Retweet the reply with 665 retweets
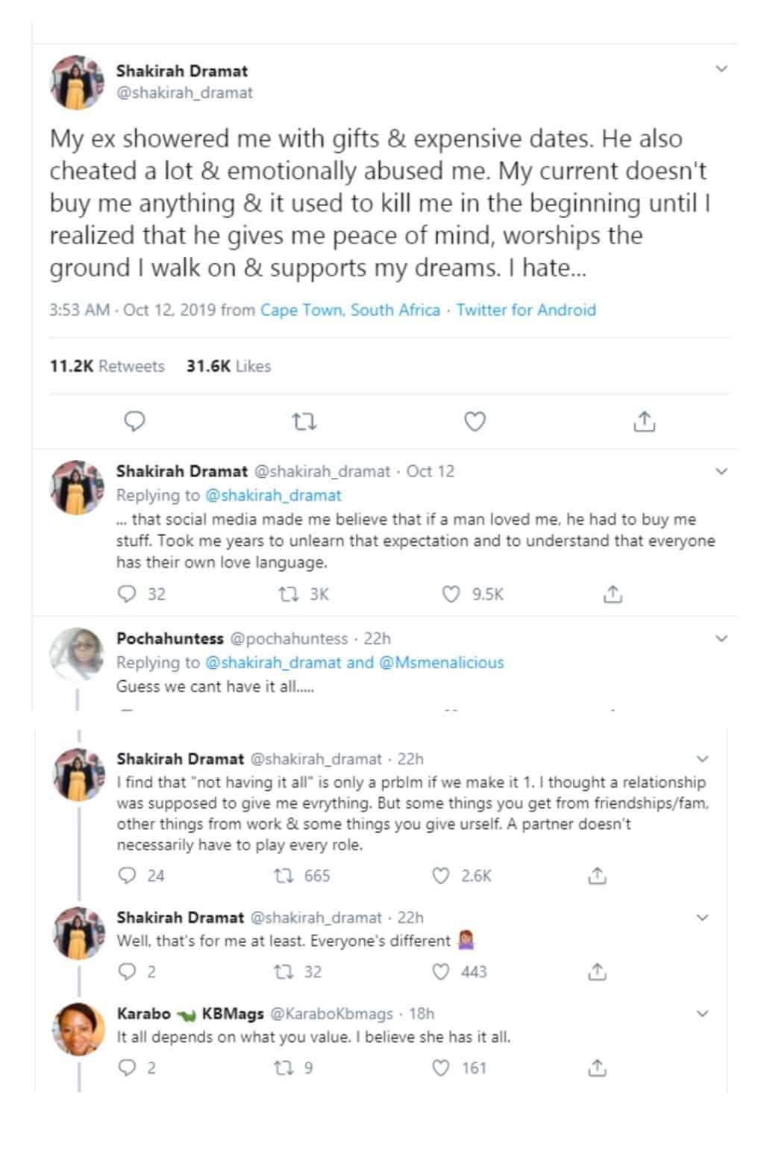 tap(284, 876)
